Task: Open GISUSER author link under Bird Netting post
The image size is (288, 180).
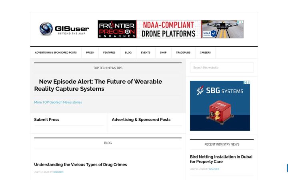Action: tap(214, 169)
